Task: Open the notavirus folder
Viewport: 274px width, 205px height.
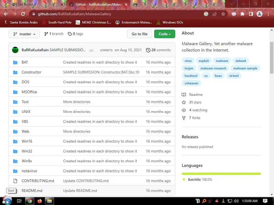Action: click(29, 171)
